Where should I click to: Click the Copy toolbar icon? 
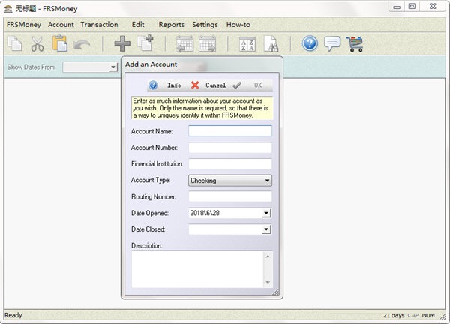click(x=14, y=44)
